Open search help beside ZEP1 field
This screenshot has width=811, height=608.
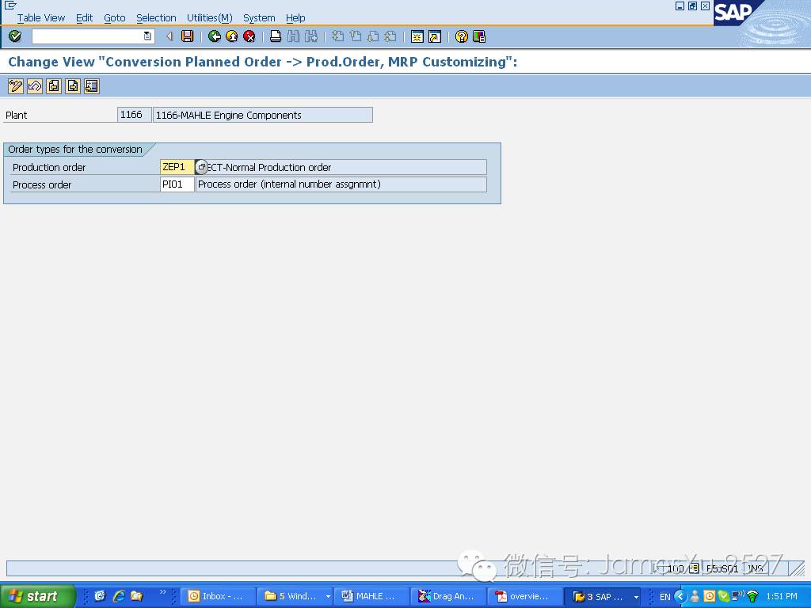[x=201, y=167]
